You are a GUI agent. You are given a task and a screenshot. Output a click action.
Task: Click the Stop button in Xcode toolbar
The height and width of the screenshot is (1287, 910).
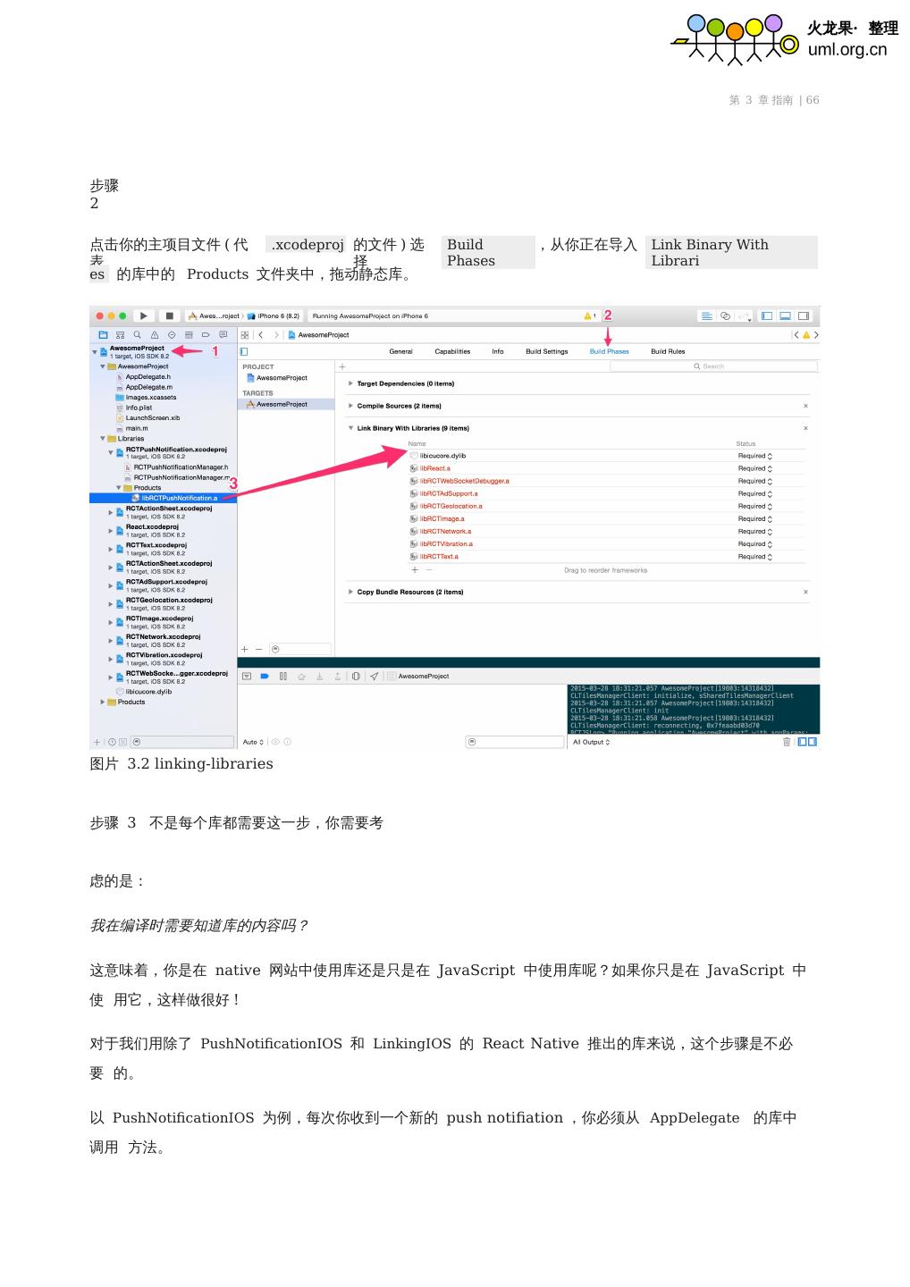(169, 315)
